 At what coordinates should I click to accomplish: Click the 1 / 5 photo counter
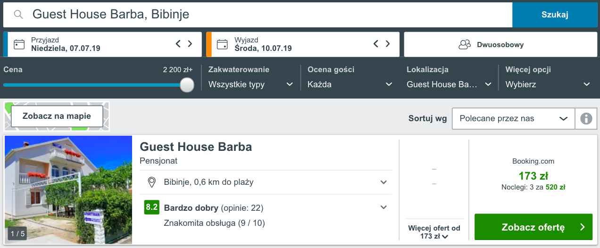(18, 234)
